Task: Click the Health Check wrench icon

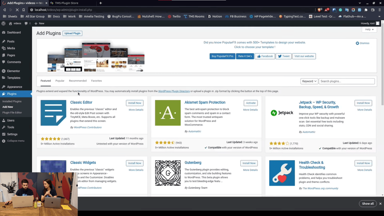Action: [282, 173]
